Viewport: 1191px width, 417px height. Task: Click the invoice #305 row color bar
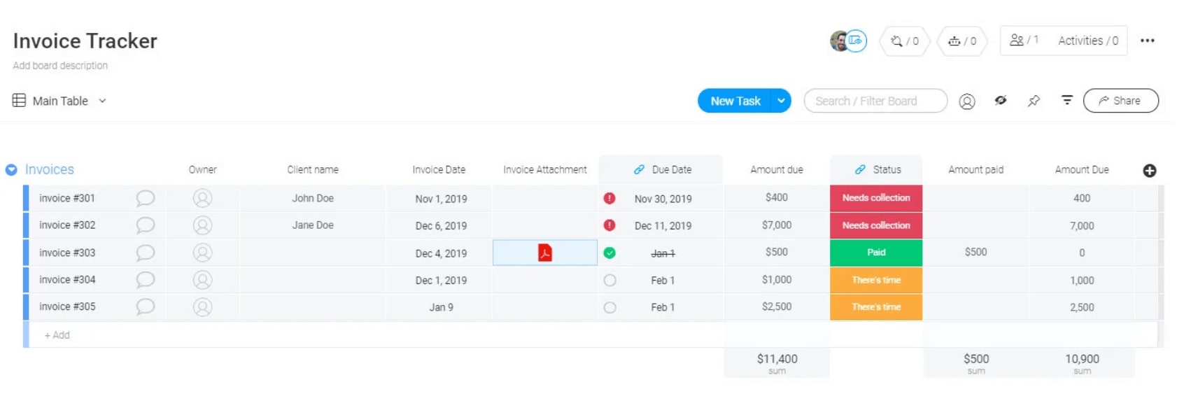(x=26, y=307)
